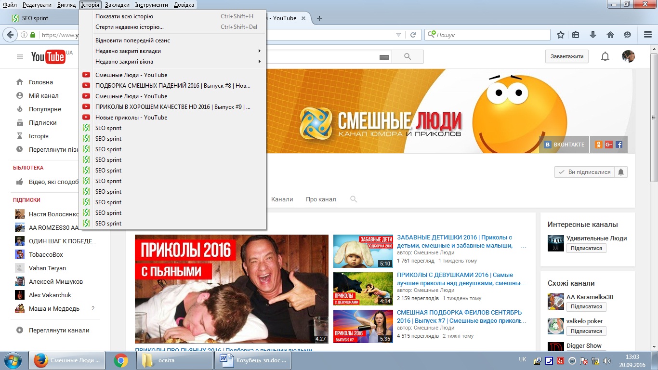Open the Файл menu

10,5
